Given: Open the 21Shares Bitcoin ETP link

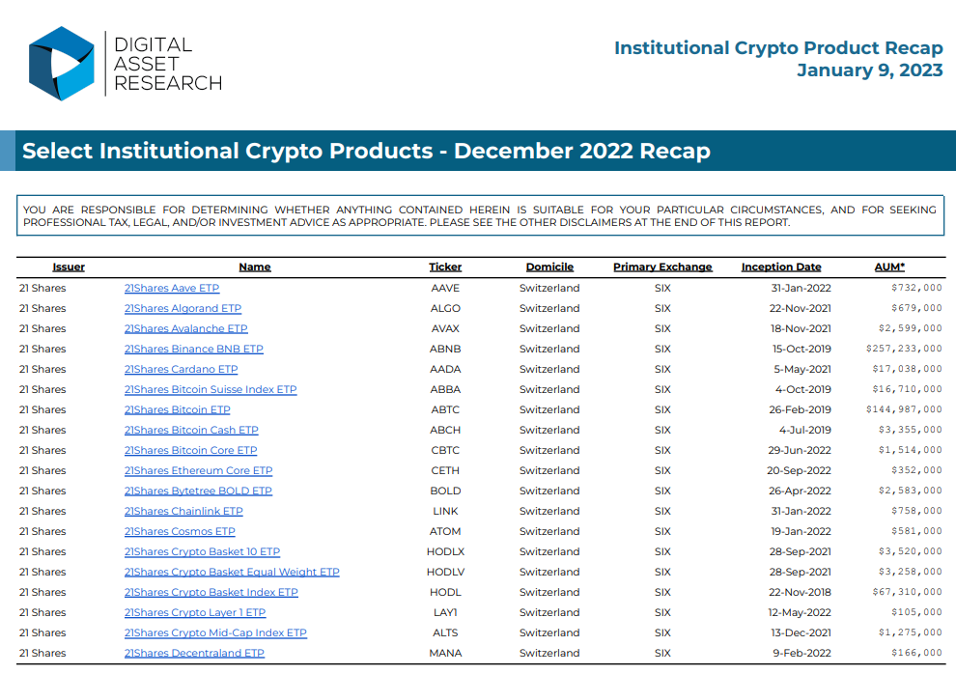Looking at the screenshot, I should click(x=178, y=409).
